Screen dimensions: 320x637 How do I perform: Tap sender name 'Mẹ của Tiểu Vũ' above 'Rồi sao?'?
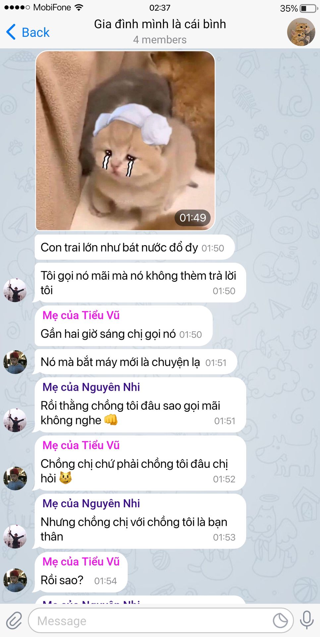pos(81,562)
